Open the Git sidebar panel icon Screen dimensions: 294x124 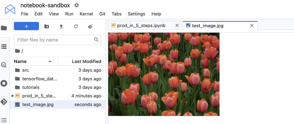(x=4, y=102)
